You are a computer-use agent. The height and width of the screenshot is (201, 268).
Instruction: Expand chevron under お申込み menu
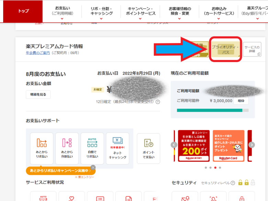click(219, 19)
